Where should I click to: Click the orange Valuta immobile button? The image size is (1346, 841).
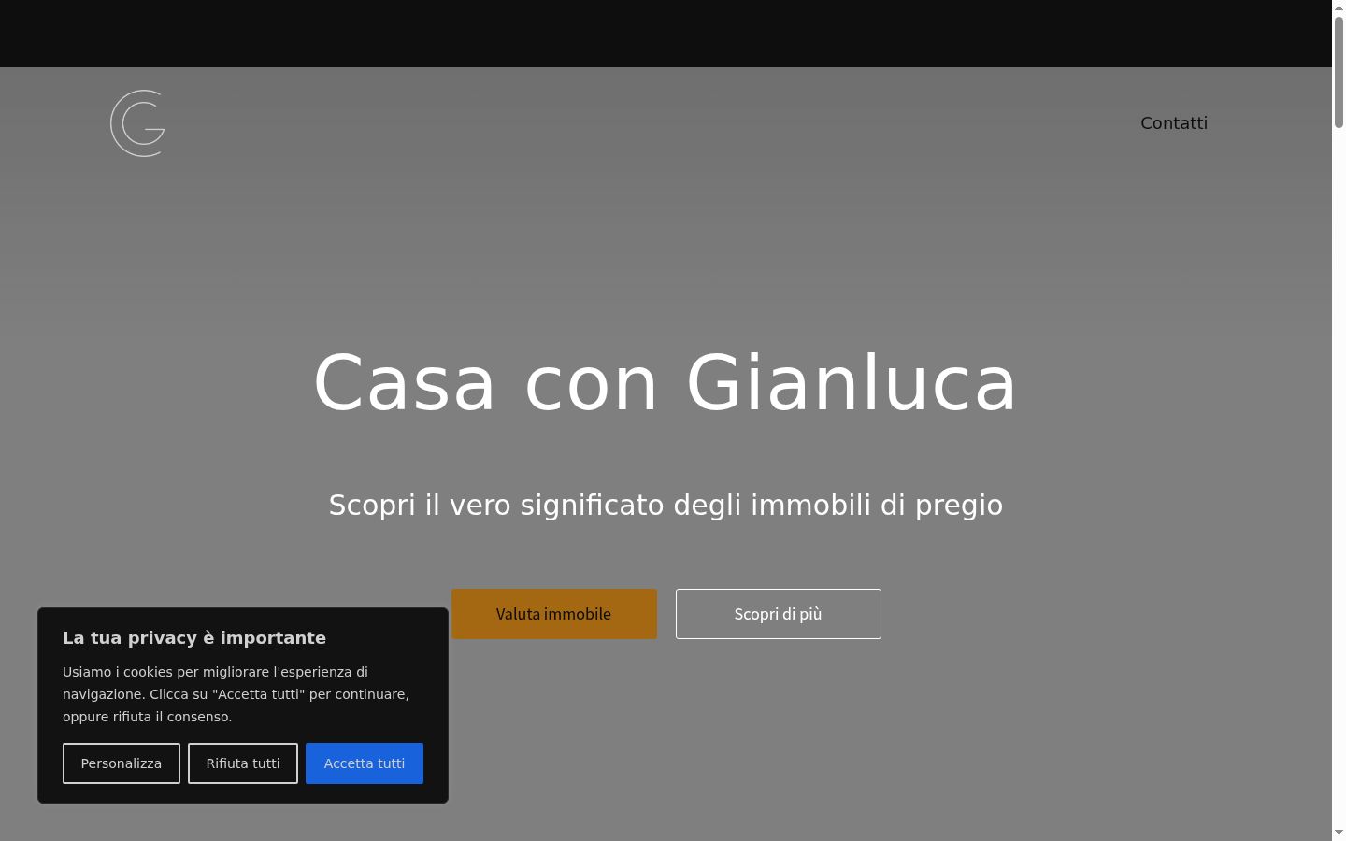[554, 614]
